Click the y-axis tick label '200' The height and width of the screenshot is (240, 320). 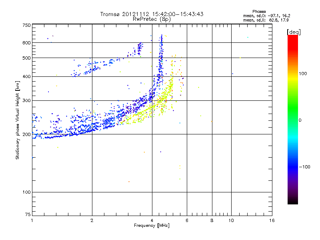26,134
